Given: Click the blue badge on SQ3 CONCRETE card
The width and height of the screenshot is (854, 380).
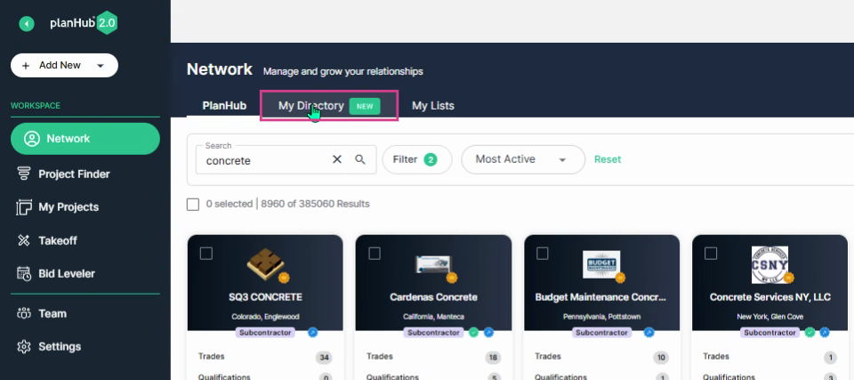Looking at the screenshot, I should pyautogui.click(x=312, y=332).
